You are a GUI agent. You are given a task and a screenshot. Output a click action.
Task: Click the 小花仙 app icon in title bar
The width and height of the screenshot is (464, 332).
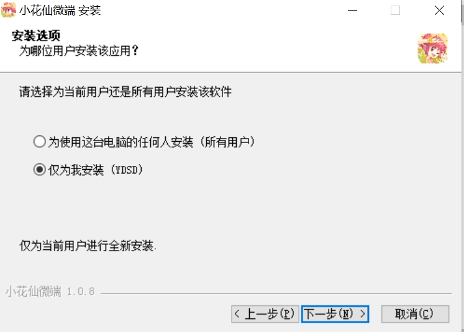pos(9,10)
